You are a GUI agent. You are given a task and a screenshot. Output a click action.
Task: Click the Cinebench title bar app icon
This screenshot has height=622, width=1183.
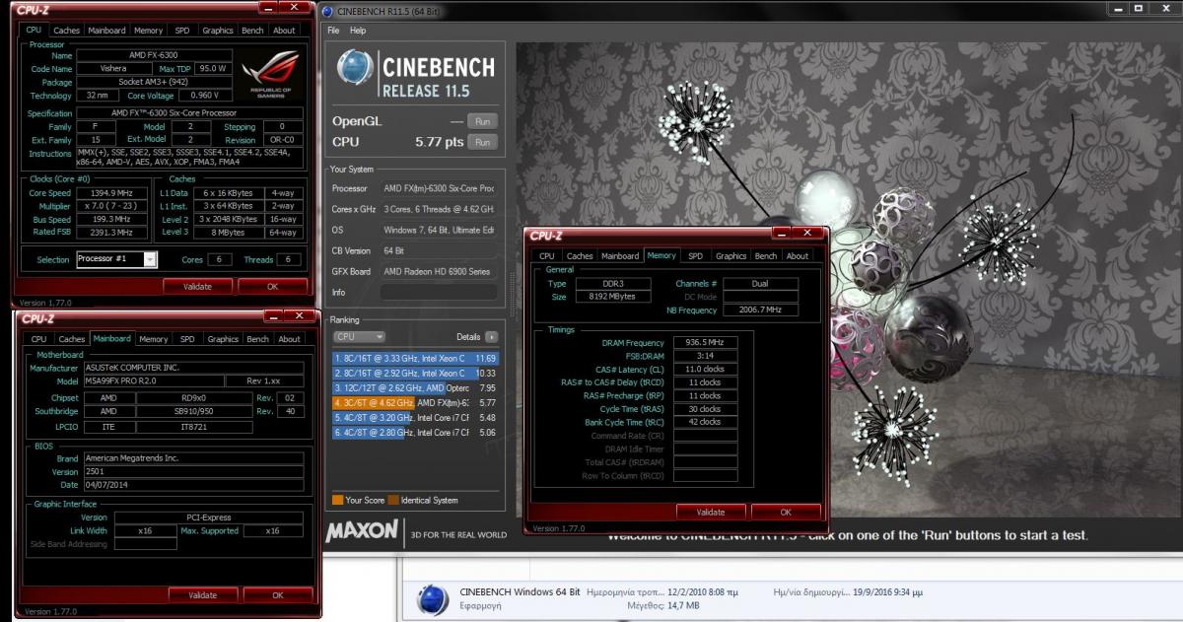[328, 11]
